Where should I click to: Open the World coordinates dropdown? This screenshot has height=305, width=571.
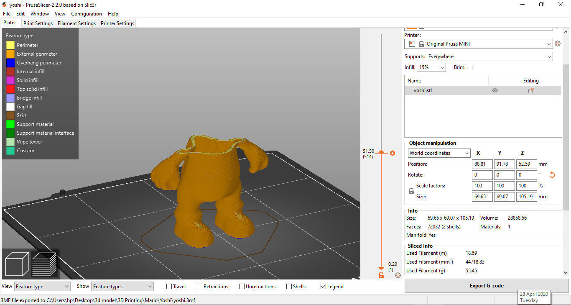pos(439,154)
